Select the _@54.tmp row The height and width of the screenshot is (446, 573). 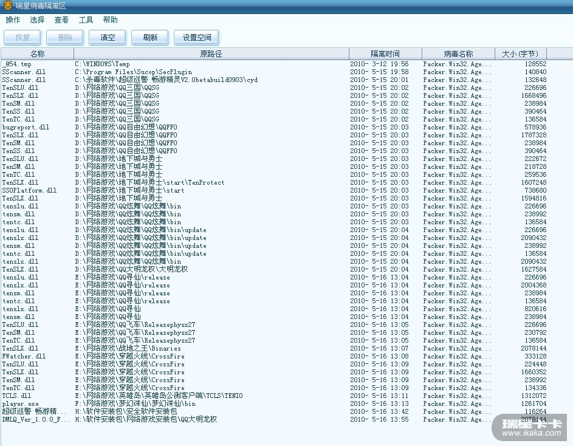tap(274, 64)
